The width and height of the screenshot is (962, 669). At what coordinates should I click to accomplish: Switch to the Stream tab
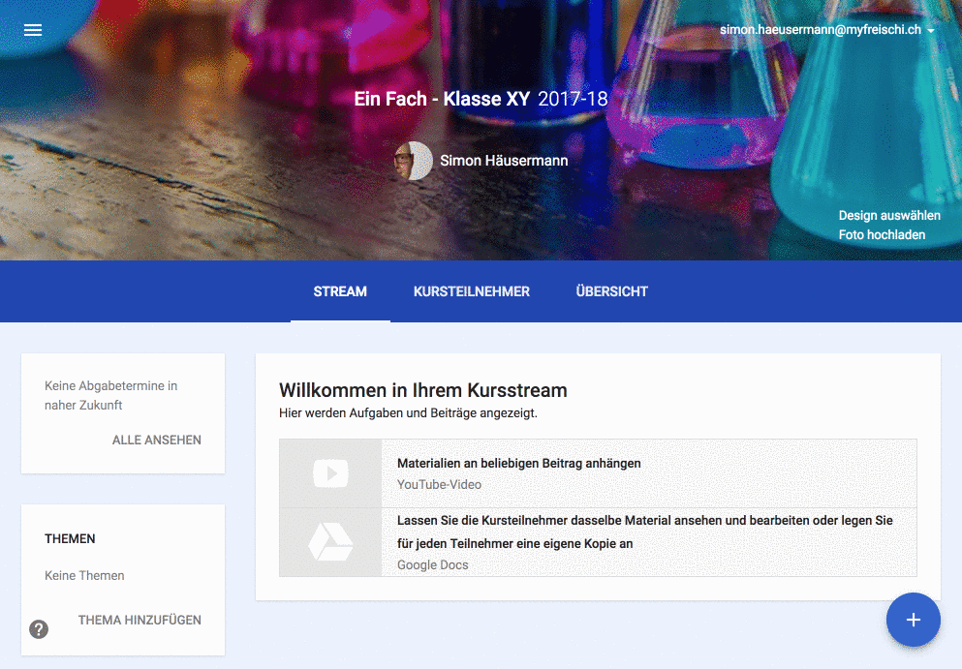340,291
